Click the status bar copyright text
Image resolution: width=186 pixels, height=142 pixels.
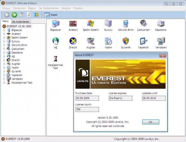[x=137, y=139]
